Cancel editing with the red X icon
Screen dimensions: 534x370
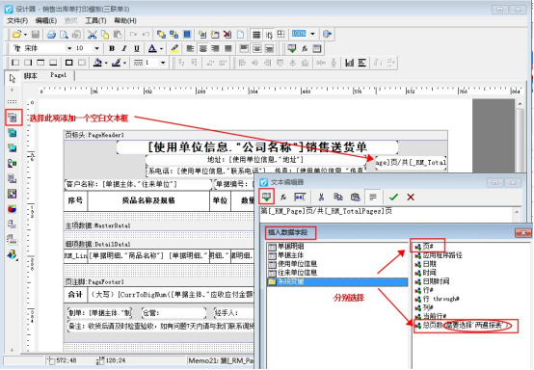pos(411,197)
